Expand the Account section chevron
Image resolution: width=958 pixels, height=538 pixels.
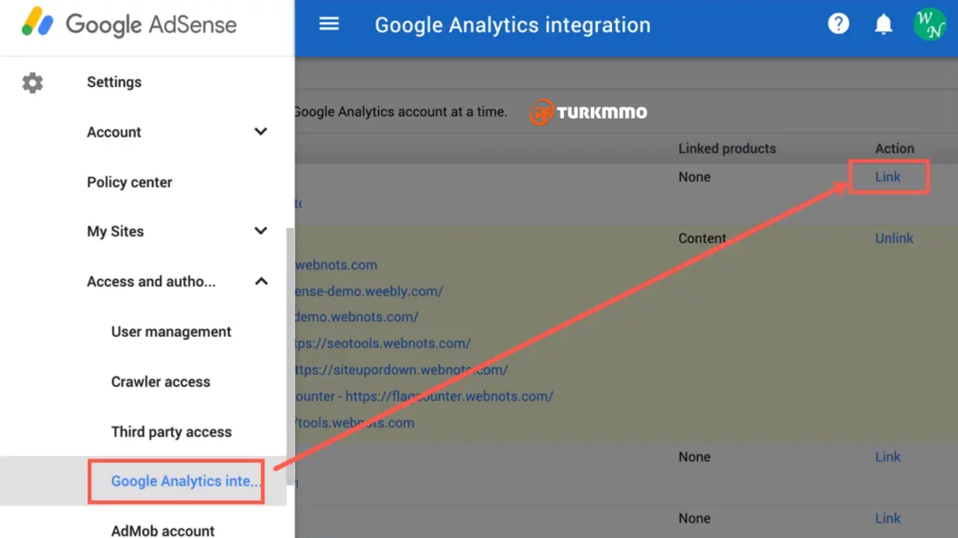[x=261, y=132]
